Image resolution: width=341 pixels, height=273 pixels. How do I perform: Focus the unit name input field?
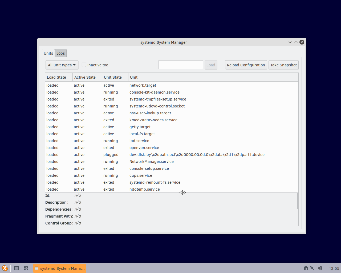click(x=181, y=65)
